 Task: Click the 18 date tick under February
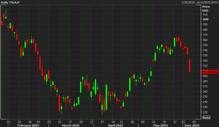(x=30, y=122)
